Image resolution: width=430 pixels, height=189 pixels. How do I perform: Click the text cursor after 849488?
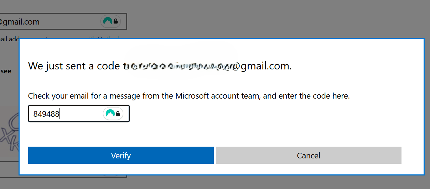(59, 114)
